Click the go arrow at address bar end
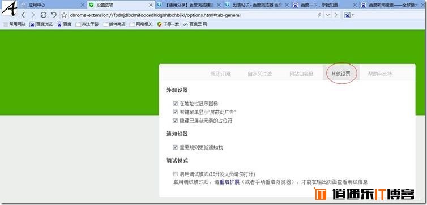 point(336,15)
